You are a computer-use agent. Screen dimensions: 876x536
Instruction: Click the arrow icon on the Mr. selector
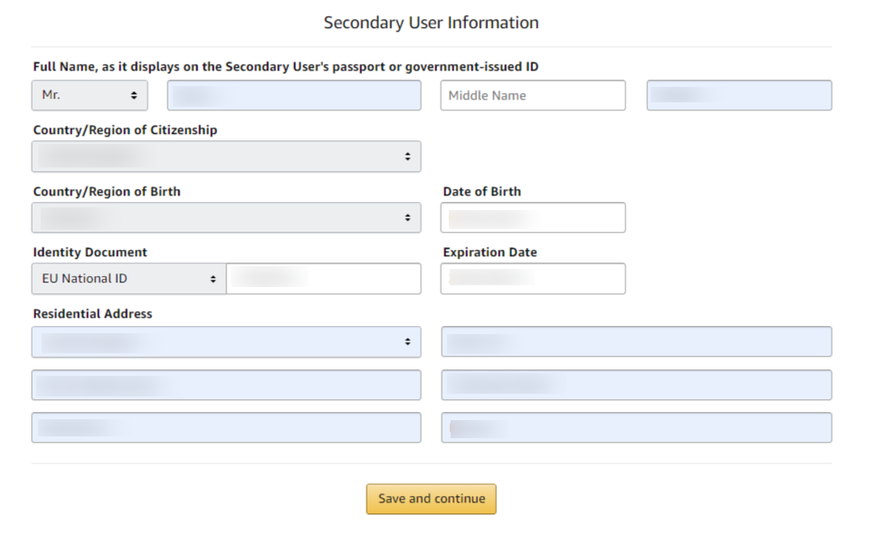pos(134,96)
